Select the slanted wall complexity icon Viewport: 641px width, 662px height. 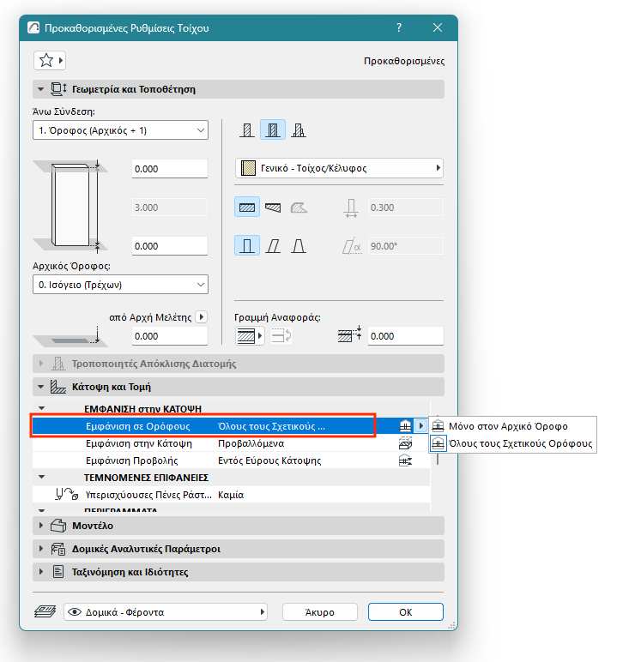(273, 246)
